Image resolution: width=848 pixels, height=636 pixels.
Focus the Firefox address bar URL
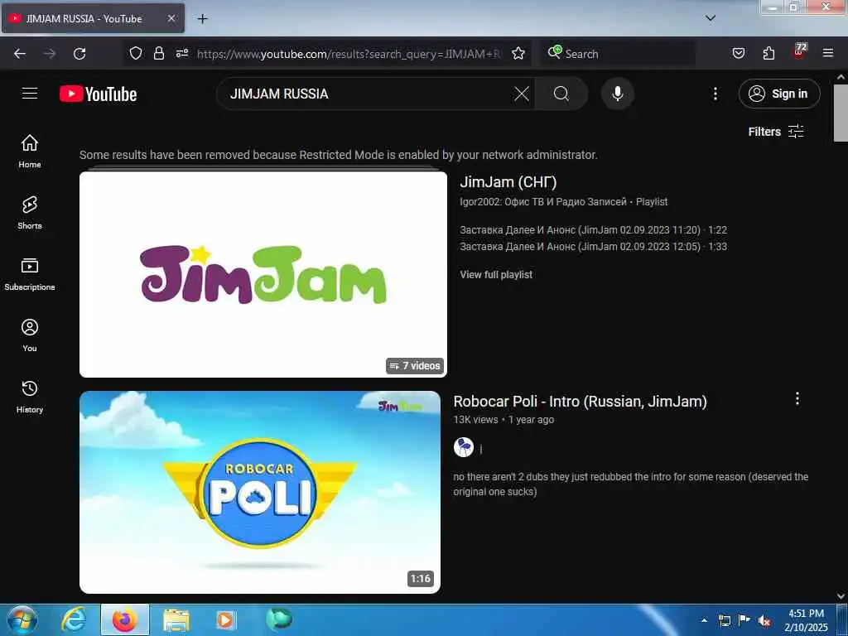[349, 54]
